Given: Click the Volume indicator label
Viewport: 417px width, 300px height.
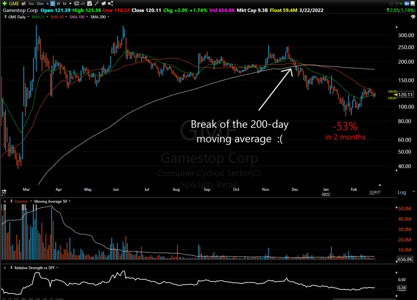Looking at the screenshot, I should tap(21, 201).
